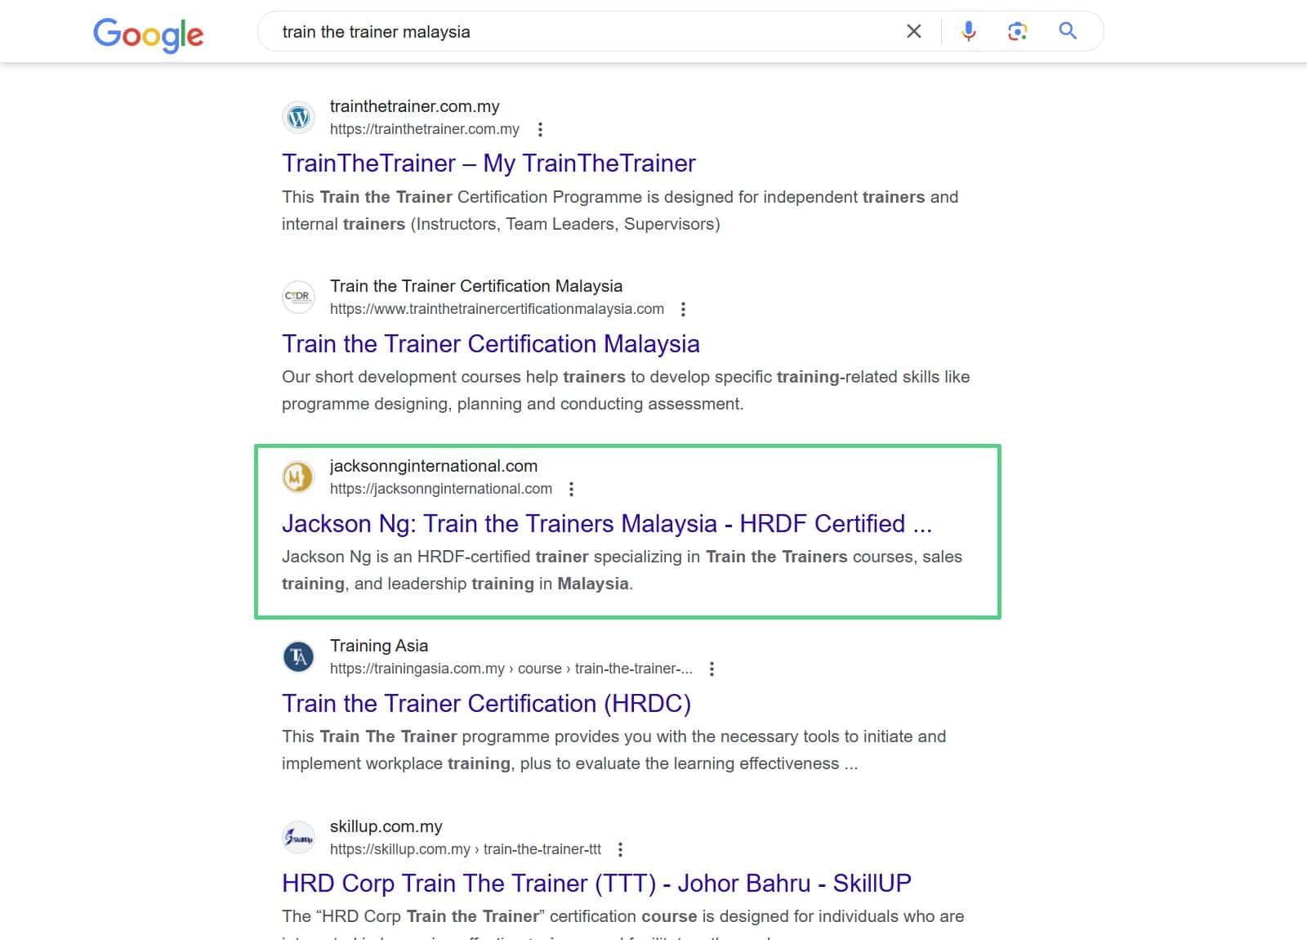Image resolution: width=1307 pixels, height=940 pixels.
Task: Click site name 'skillup.com.my'
Action: coord(386,826)
